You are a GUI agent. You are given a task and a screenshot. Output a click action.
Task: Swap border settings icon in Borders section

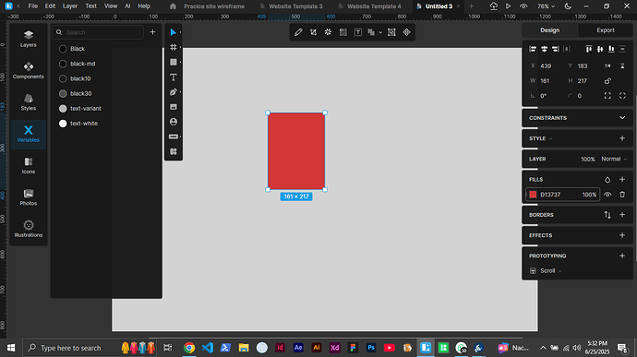(x=607, y=215)
